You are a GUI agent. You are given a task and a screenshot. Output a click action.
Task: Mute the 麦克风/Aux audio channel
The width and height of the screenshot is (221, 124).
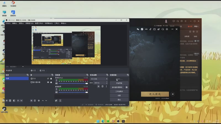click(x=57, y=83)
